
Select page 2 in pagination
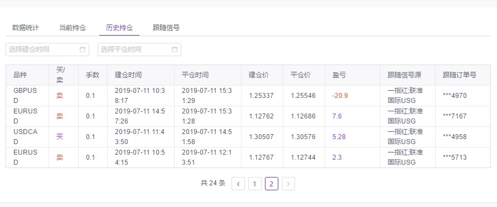coord(272,184)
